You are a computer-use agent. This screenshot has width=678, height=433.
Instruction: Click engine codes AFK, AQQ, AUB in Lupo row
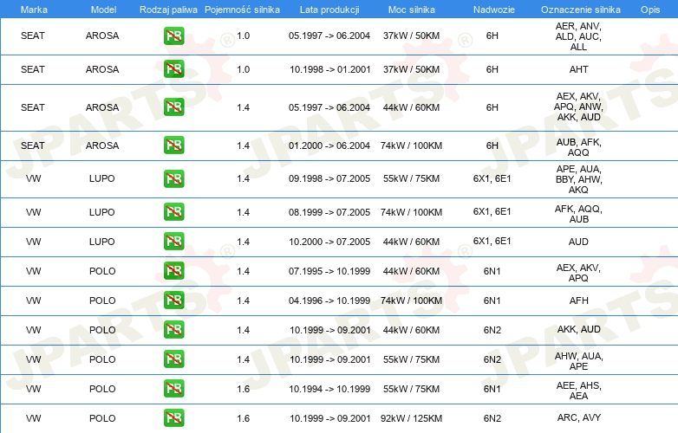[578, 214]
